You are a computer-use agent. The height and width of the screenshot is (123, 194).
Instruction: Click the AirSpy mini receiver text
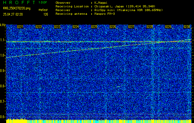pos(128,10)
